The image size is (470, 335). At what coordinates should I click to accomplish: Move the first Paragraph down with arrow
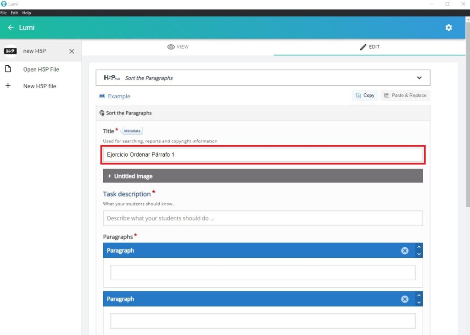(419, 254)
